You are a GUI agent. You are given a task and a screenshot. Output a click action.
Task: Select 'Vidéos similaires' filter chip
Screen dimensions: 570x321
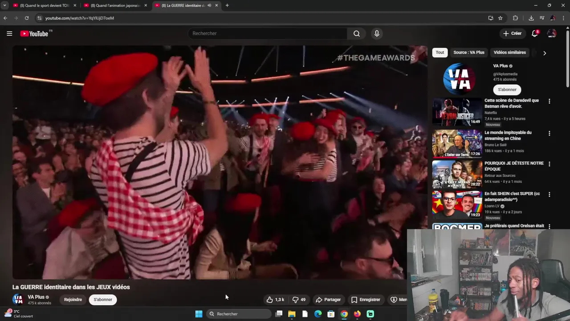click(x=510, y=53)
